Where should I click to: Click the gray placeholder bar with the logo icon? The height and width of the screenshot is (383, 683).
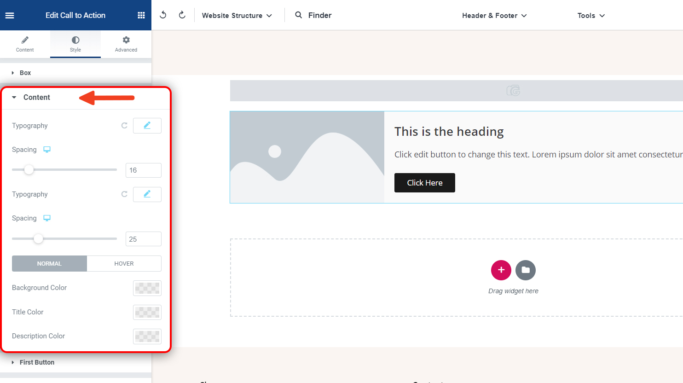[457, 91]
